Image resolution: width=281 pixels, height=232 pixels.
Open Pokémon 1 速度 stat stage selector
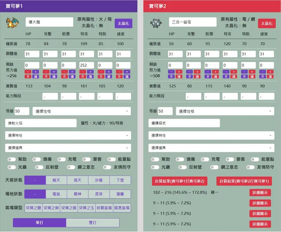[123, 96]
